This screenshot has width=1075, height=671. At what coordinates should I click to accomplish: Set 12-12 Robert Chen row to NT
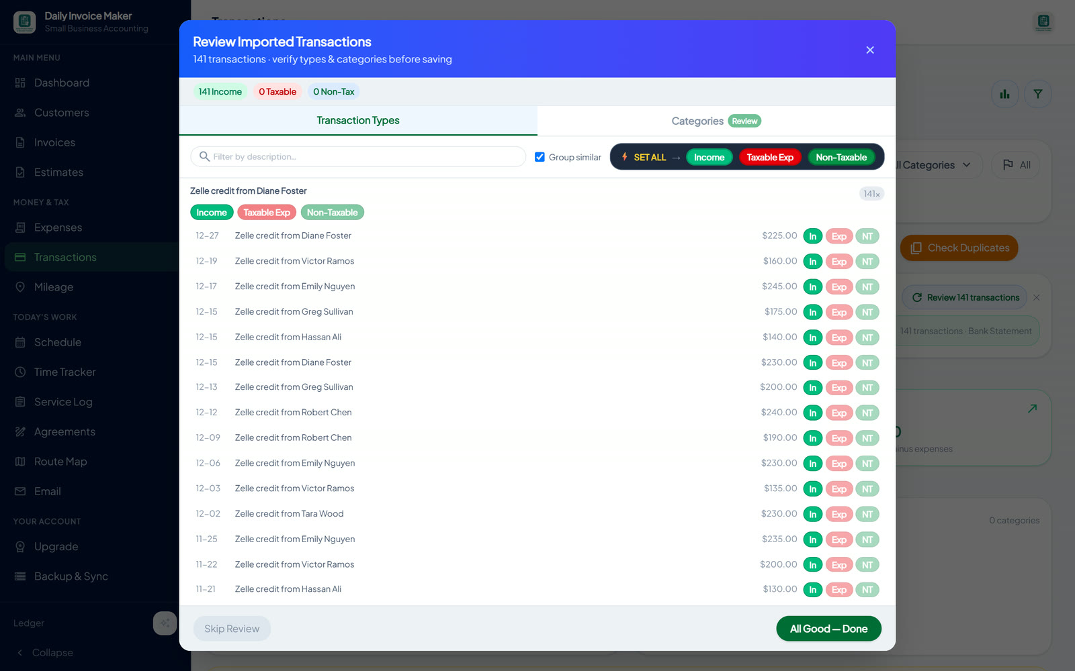[867, 413]
